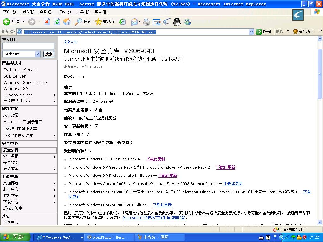Open the 查看(V) menu
Screen dimensions: 323x242
pos(46,12)
